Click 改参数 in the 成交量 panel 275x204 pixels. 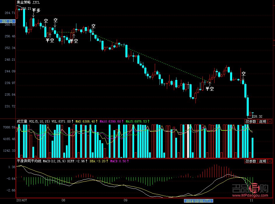[x=251, y=121]
